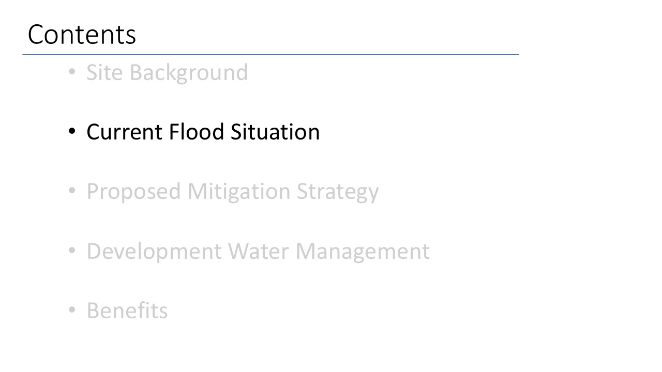Click the word Water in the fourth bullet
Image resolution: width=662 pixels, height=372 pixels.
tap(260, 251)
